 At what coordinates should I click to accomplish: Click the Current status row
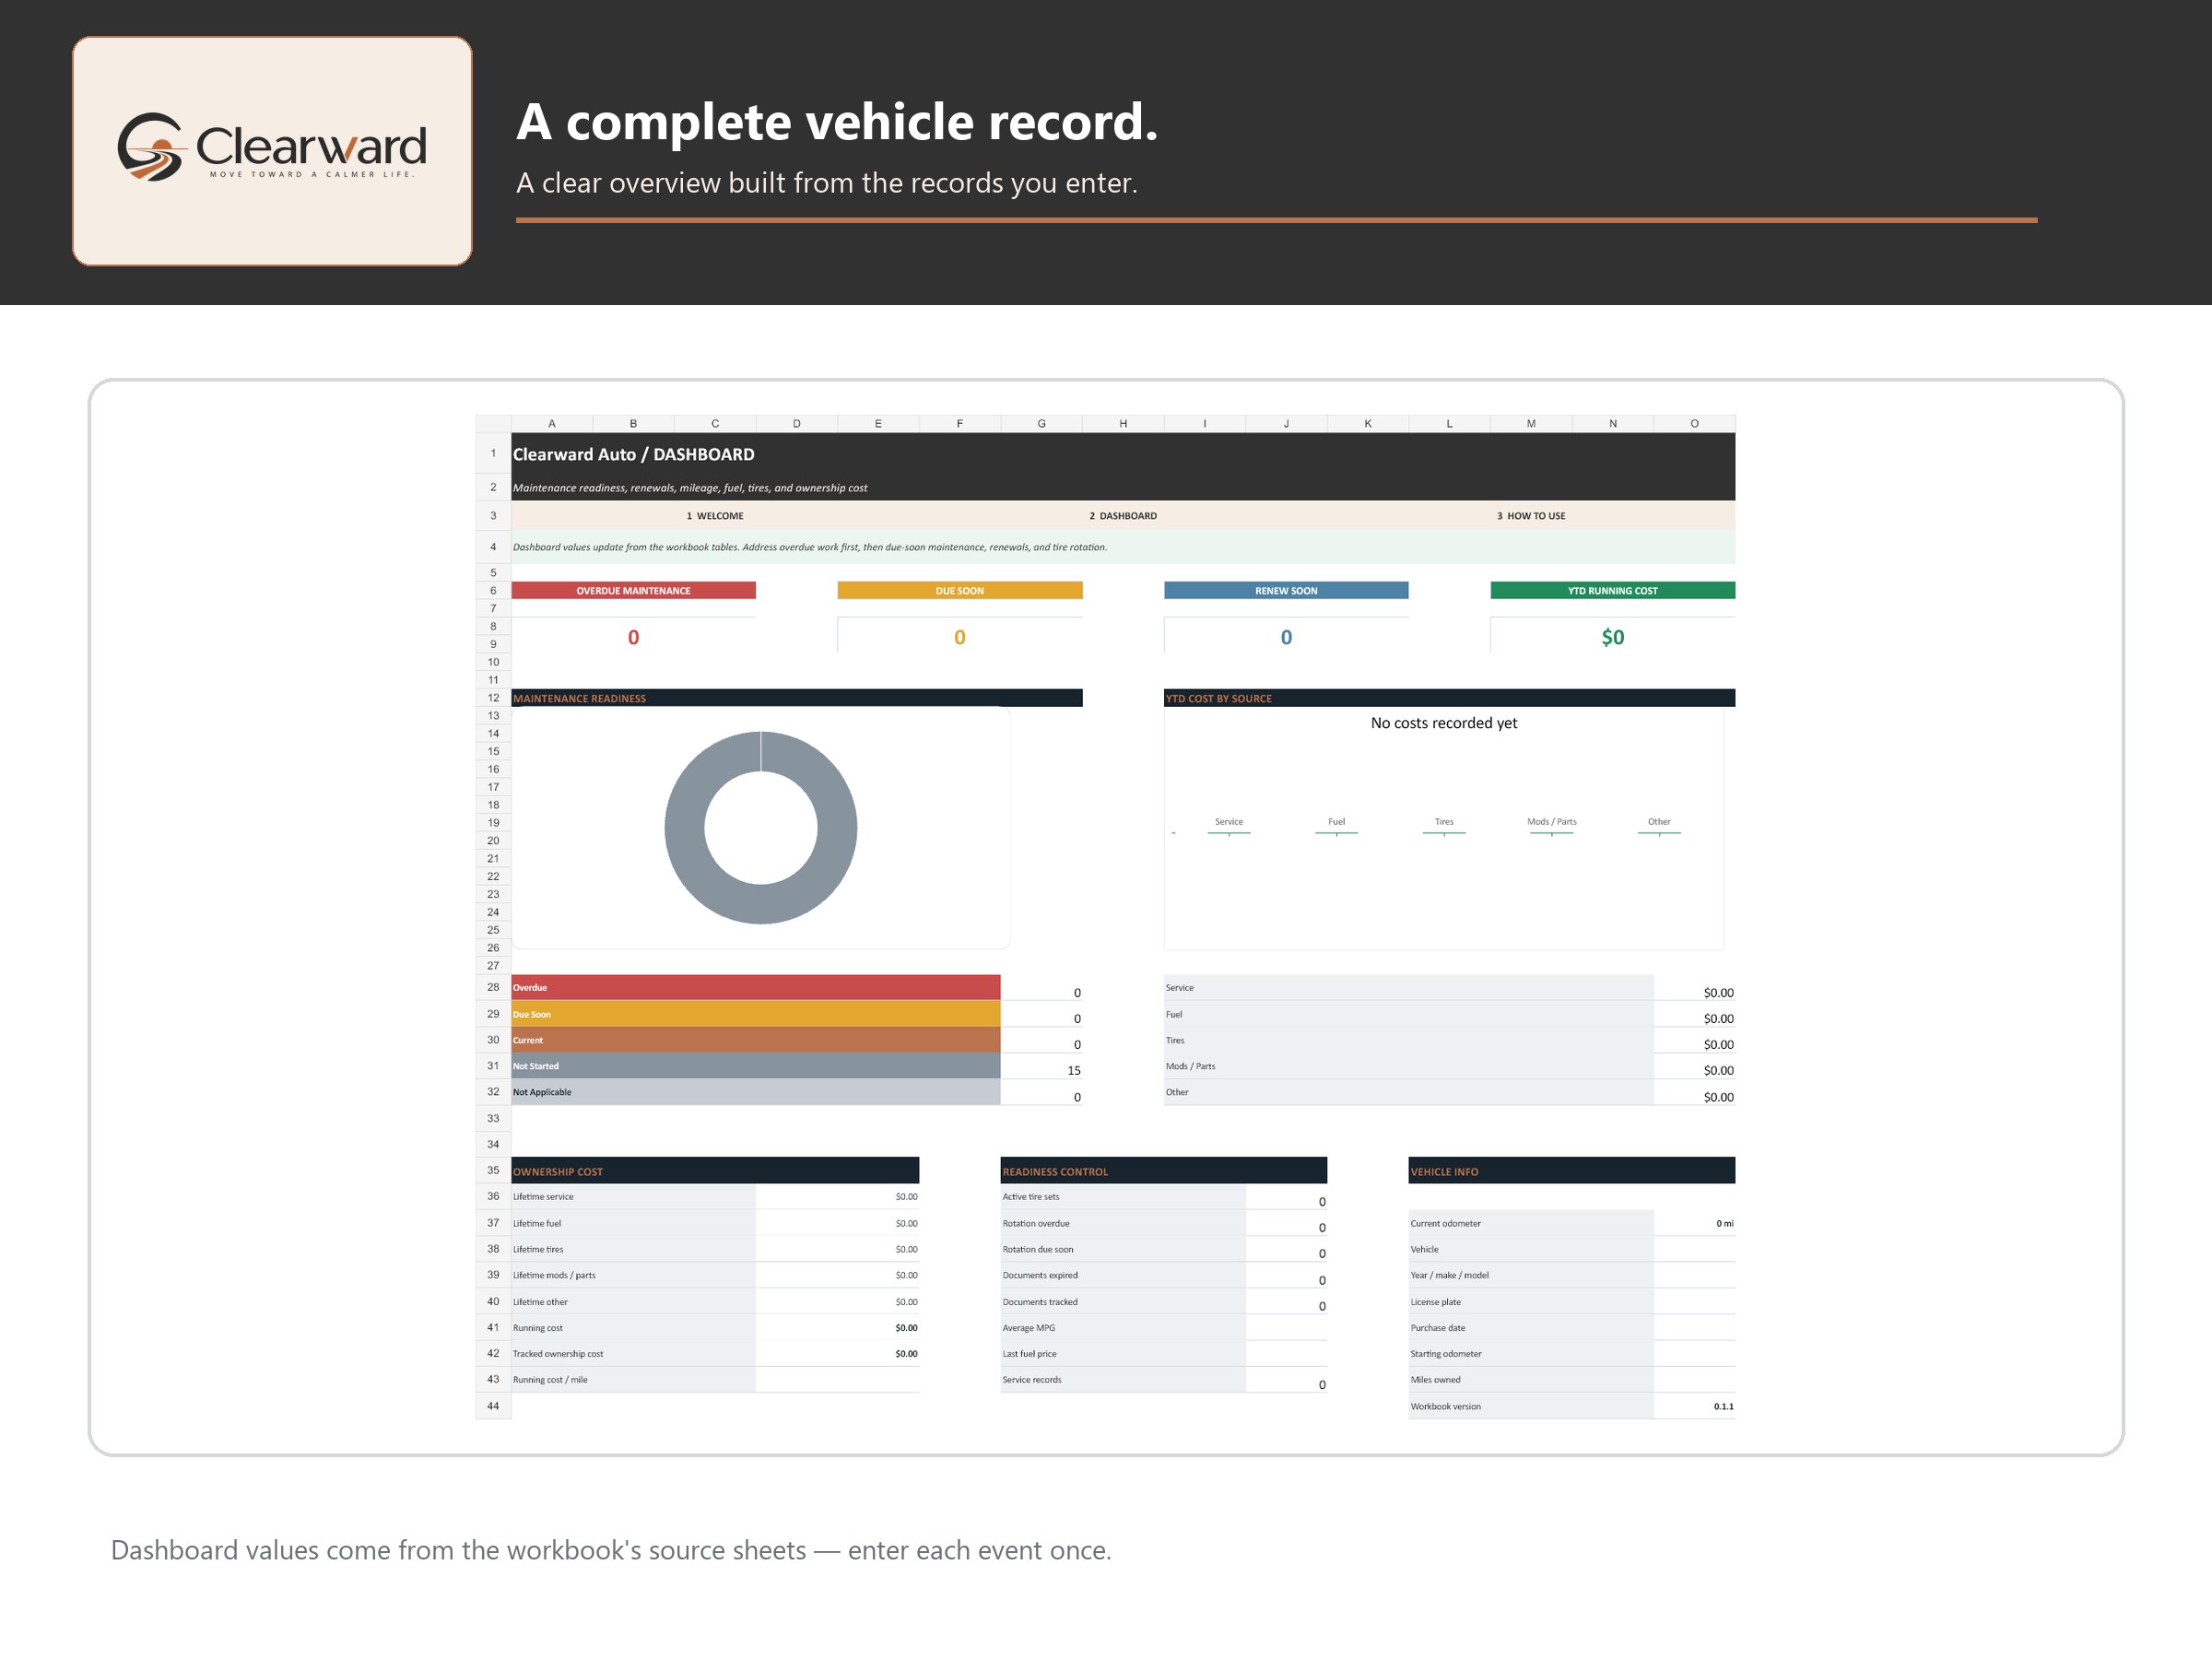coord(756,1040)
